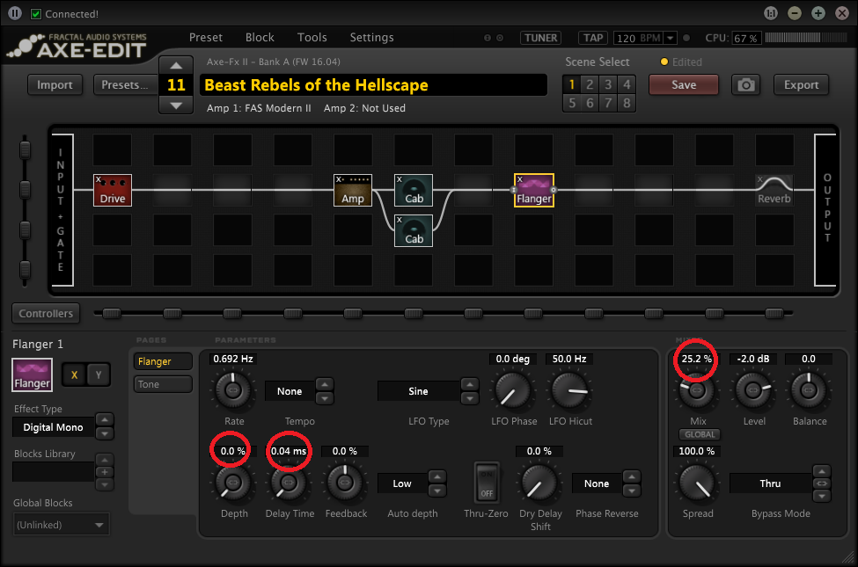Image resolution: width=858 pixels, height=567 pixels.
Task: Open the LFO Type Sine selector
Action: click(418, 391)
